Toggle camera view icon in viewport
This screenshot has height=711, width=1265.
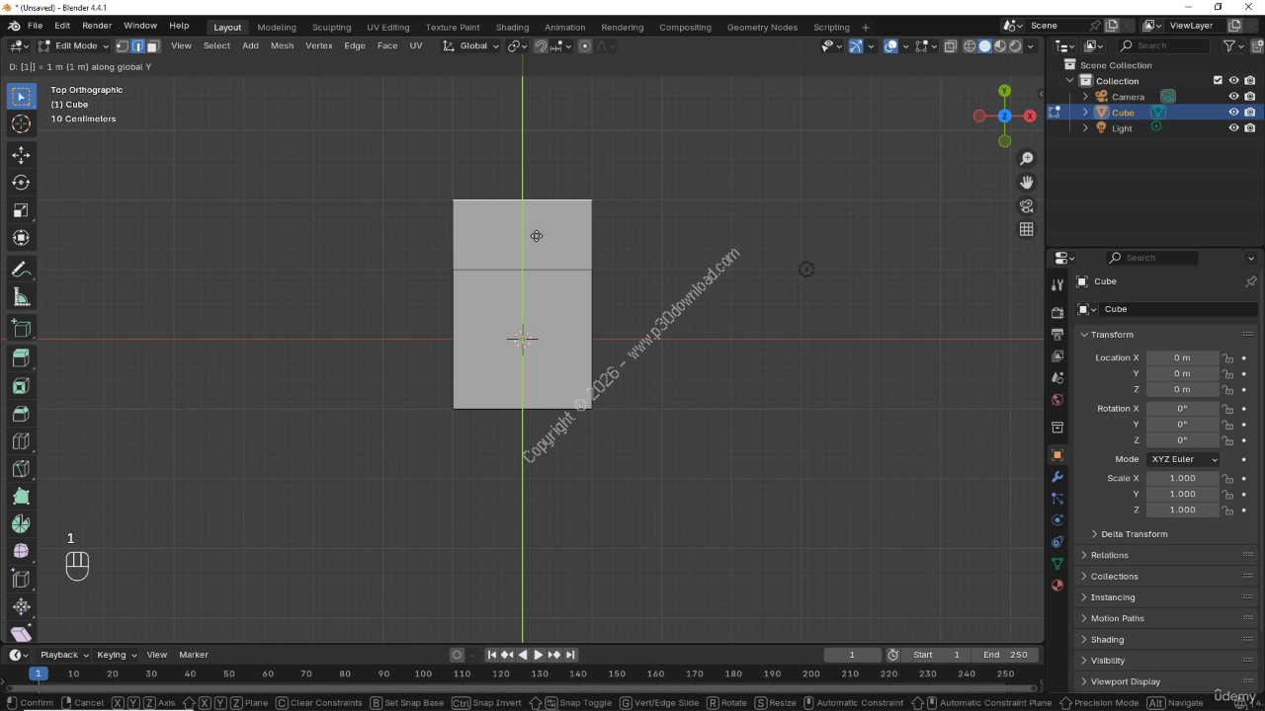(x=1027, y=205)
